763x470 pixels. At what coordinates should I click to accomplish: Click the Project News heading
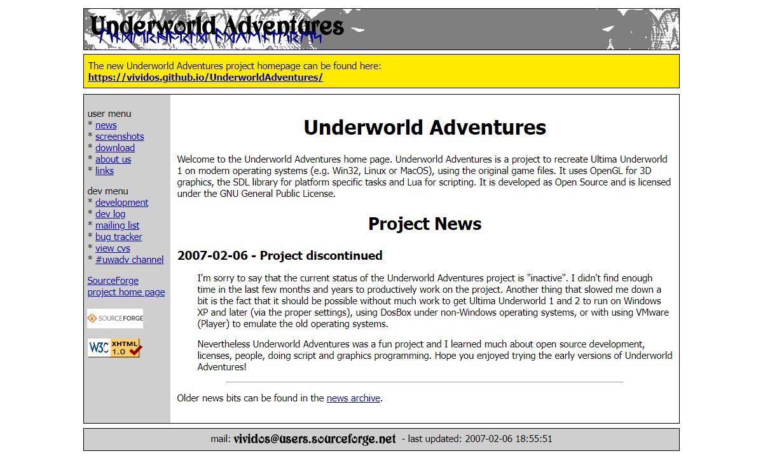coord(425,224)
